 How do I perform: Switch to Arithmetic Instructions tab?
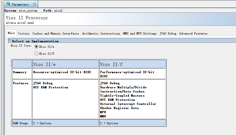pos(101,33)
